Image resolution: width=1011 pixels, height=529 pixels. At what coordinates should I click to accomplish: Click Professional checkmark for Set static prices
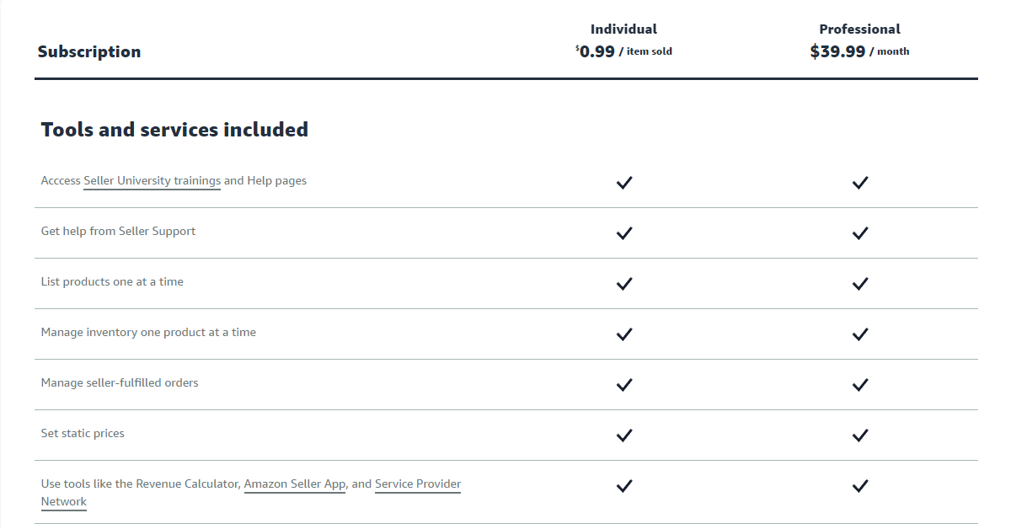859,435
